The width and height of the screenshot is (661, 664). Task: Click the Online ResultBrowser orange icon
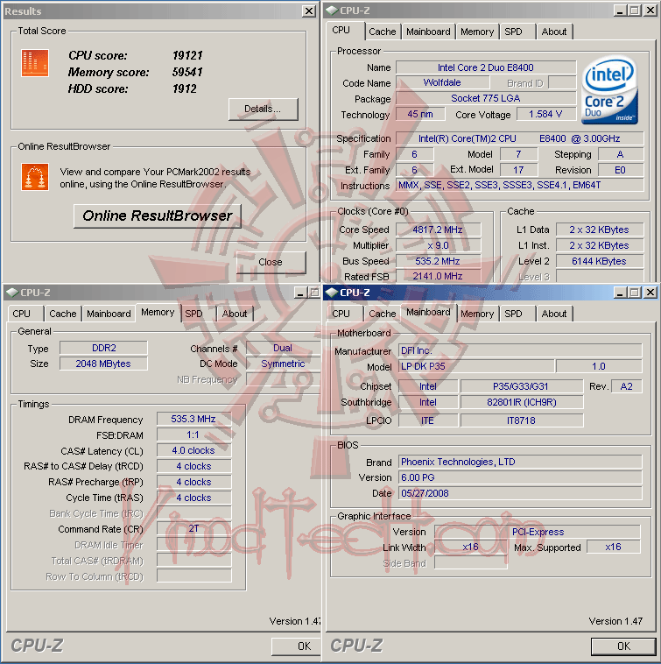tap(35, 177)
